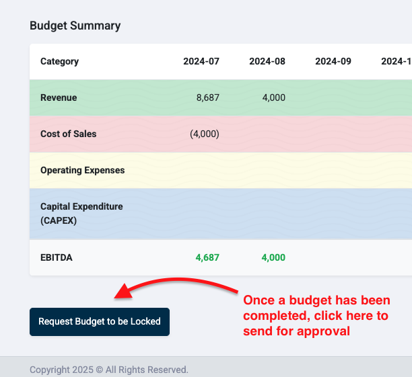Select the Category column header
This screenshot has height=377, width=412.
coord(60,61)
